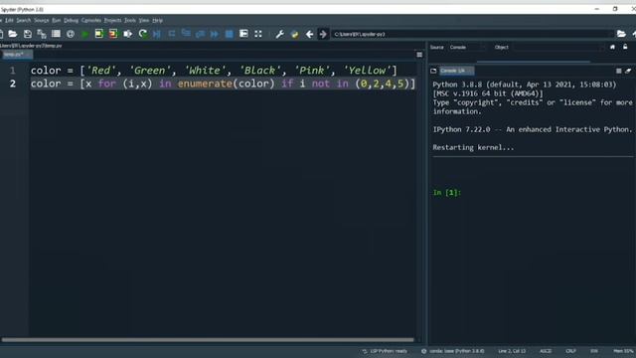636x358 pixels.
Task: Run current cell and advance icon
Action: [x=113, y=34]
